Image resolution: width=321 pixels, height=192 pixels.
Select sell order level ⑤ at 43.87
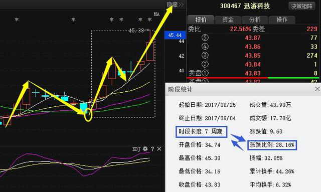point(253,38)
